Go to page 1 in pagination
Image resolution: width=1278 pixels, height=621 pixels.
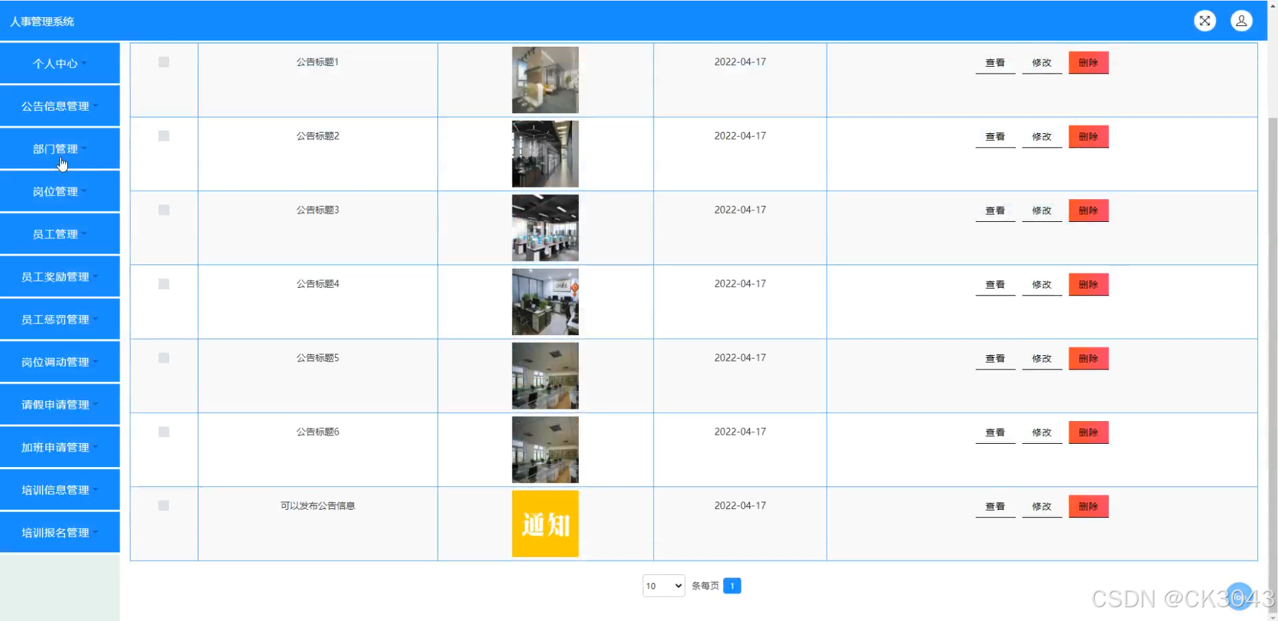[x=732, y=586]
